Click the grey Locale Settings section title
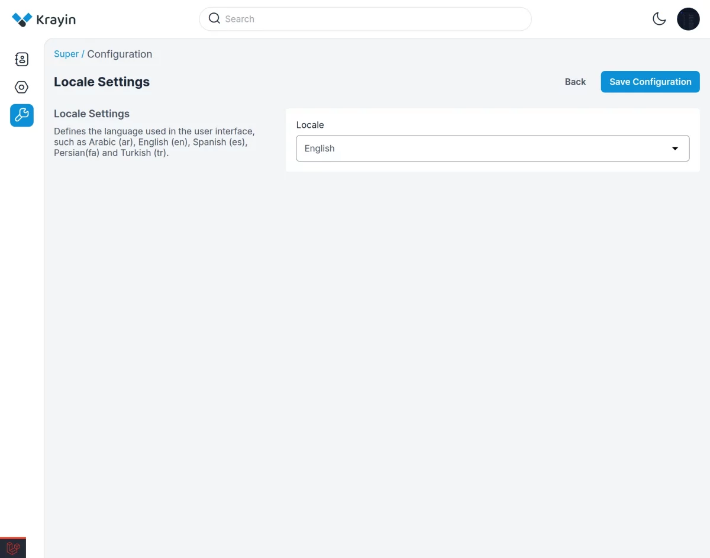Image resolution: width=710 pixels, height=558 pixels. coord(92,114)
